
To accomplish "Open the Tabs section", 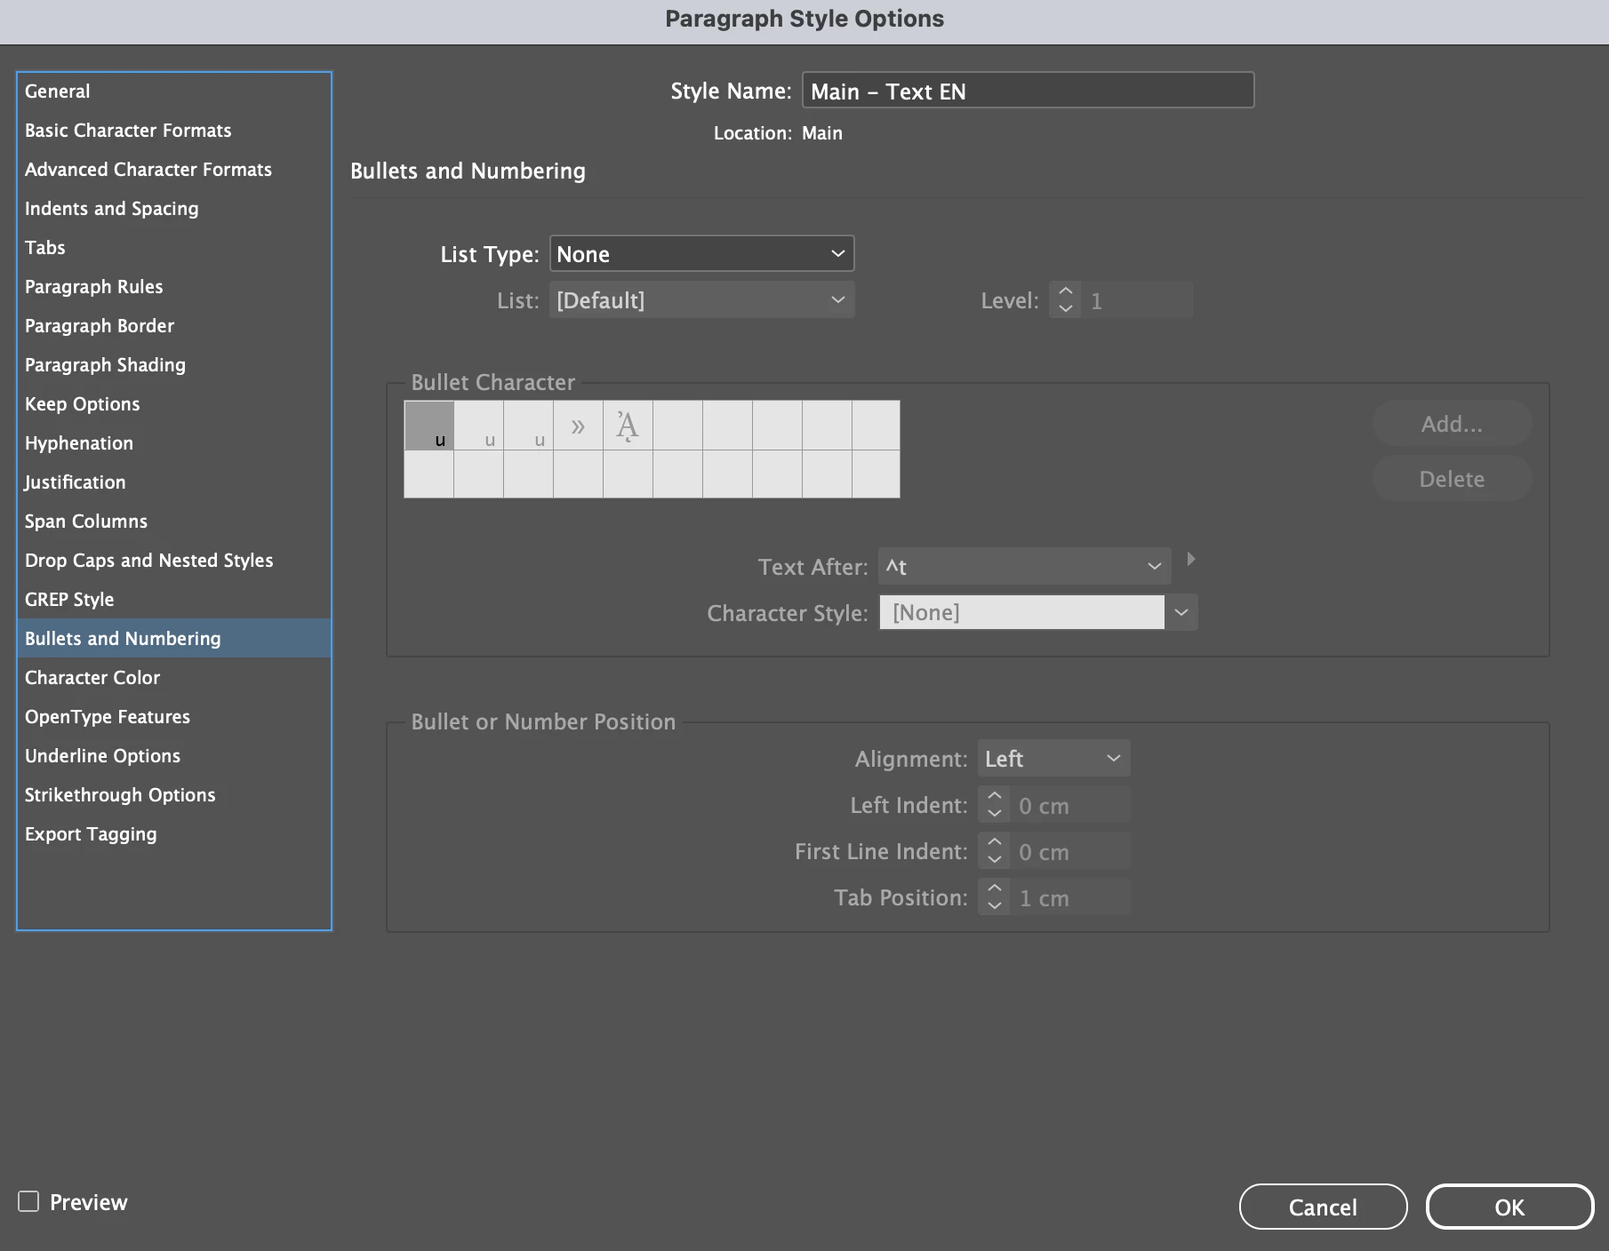I will click(174, 247).
